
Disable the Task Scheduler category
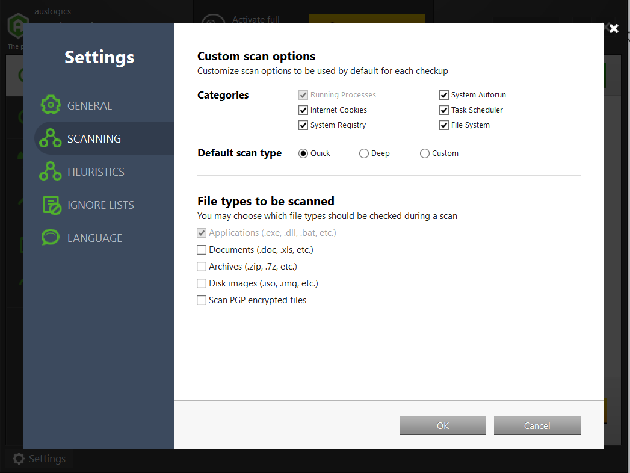point(444,110)
